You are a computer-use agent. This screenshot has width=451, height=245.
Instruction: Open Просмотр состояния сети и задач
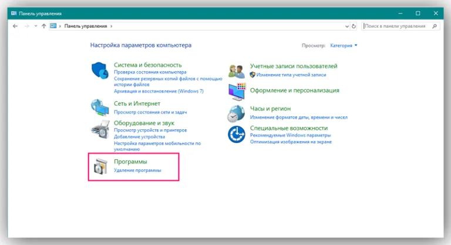[x=150, y=112]
